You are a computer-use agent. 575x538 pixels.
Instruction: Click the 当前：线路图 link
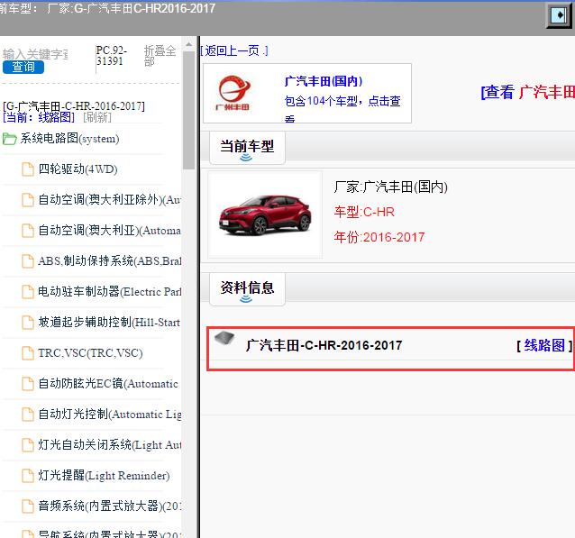[39, 117]
